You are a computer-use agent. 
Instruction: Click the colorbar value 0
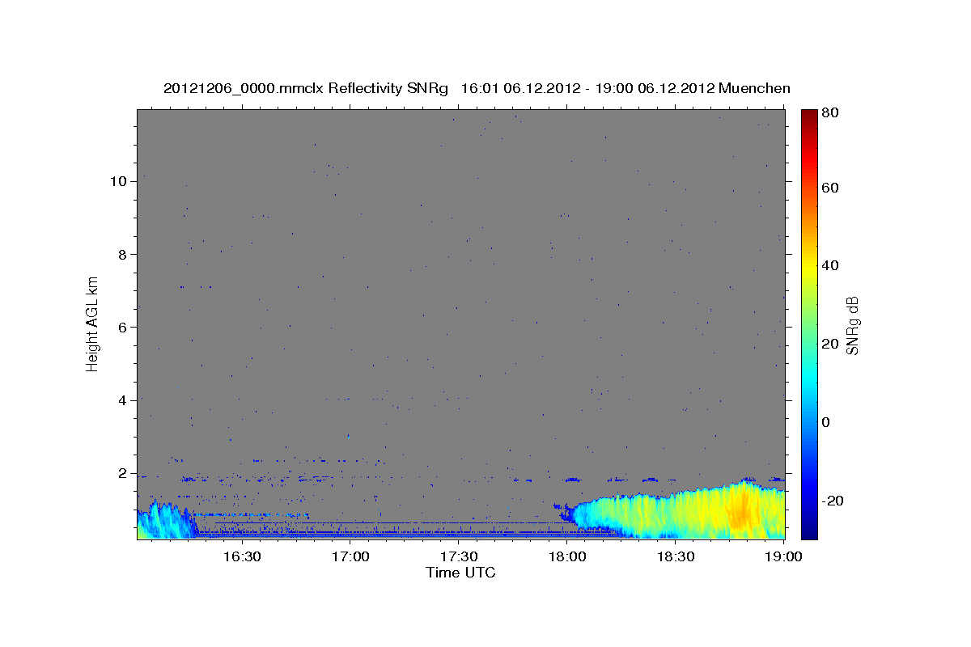[x=827, y=422]
